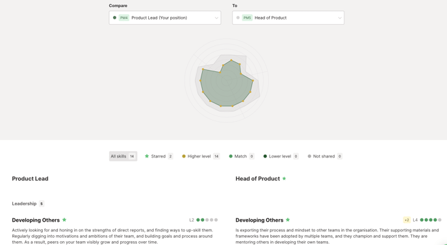
Task: Click star beside Head of Product's Developing Others
Action: [288, 220]
